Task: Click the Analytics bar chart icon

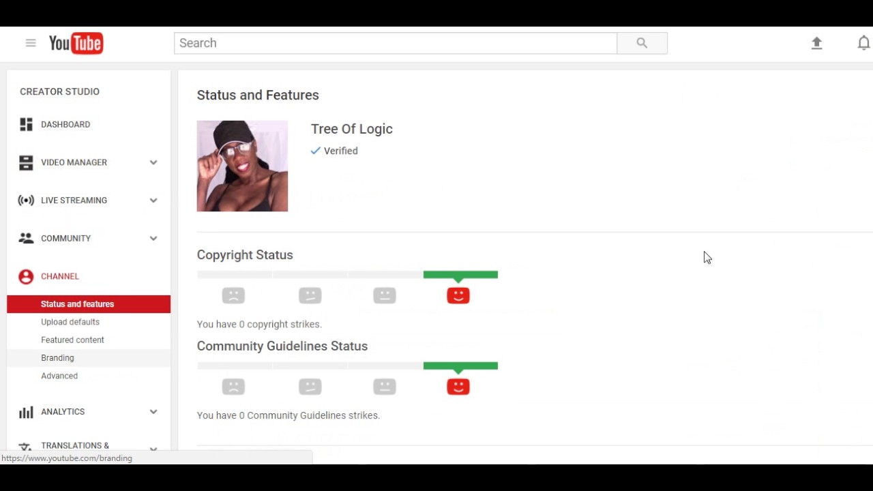Action: tap(26, 412)
